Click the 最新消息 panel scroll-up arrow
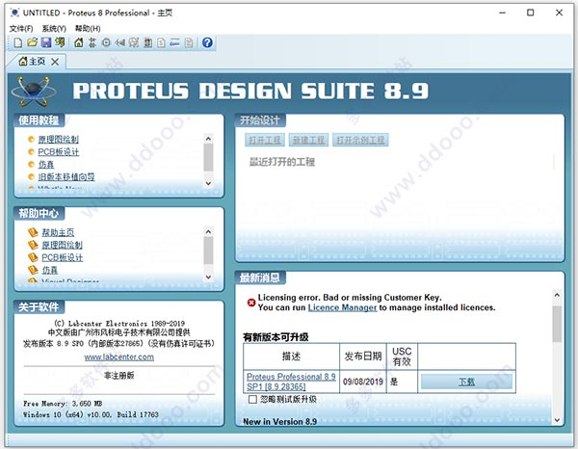The height and width of the screenshot is (449, 578). (557, 295)
